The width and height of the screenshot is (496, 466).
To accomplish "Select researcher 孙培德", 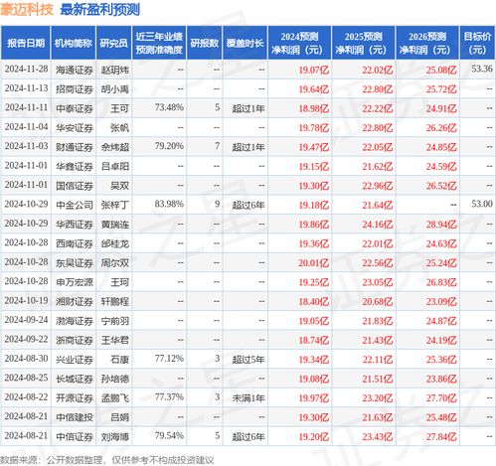I will 114,379.
